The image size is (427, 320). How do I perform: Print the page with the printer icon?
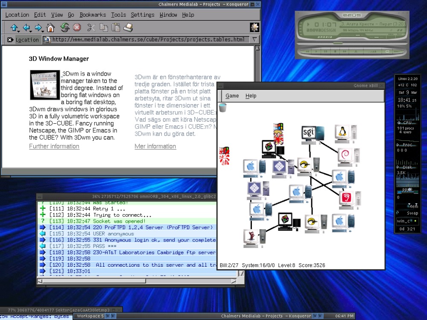(x=128, y=27)
